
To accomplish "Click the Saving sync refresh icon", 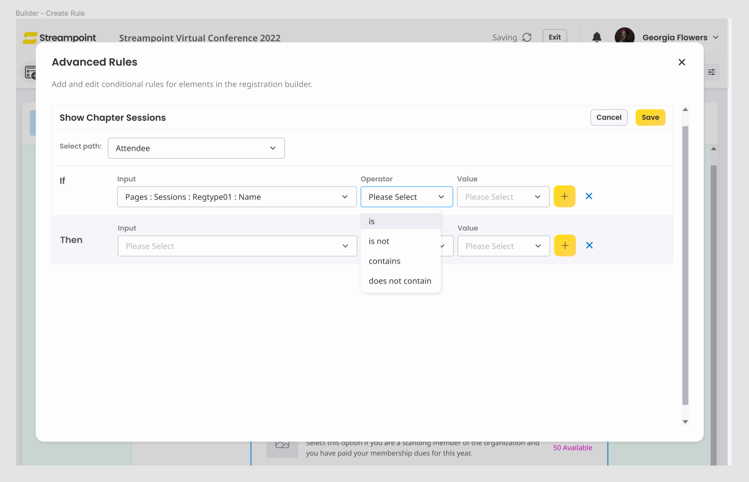I will click(527, 37).
